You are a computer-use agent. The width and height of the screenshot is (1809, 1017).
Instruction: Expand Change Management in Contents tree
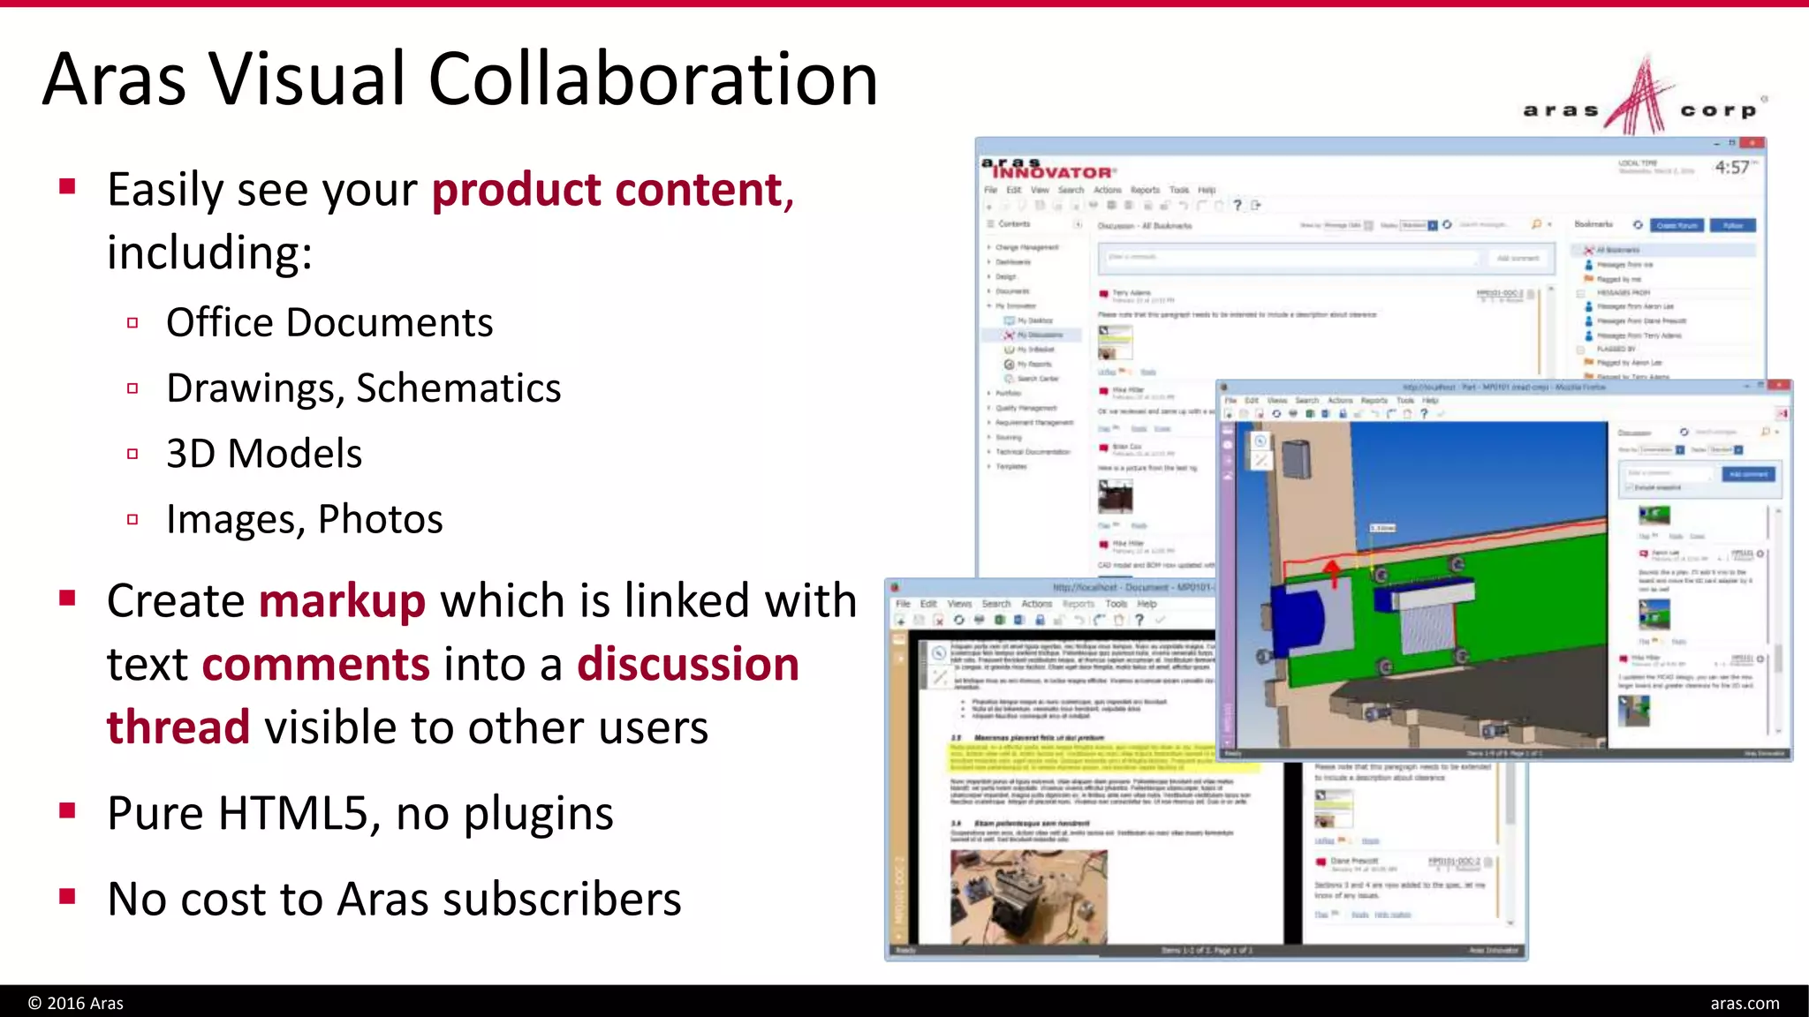(989, 247)
